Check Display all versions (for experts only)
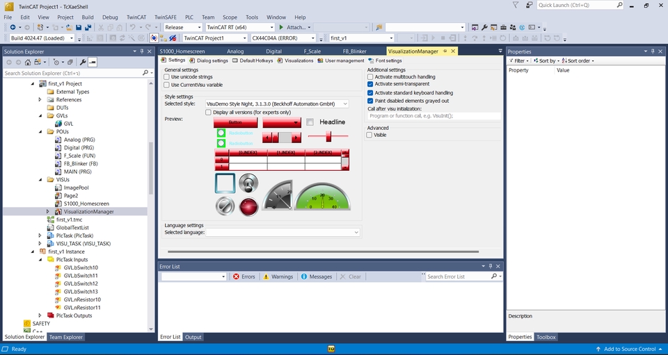The height and width of the screenshot is (355, 668). click(x=208, y=113)
